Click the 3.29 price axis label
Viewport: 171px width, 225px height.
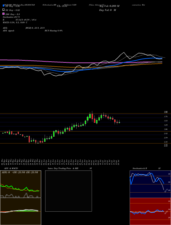click(x=166, y=125)
